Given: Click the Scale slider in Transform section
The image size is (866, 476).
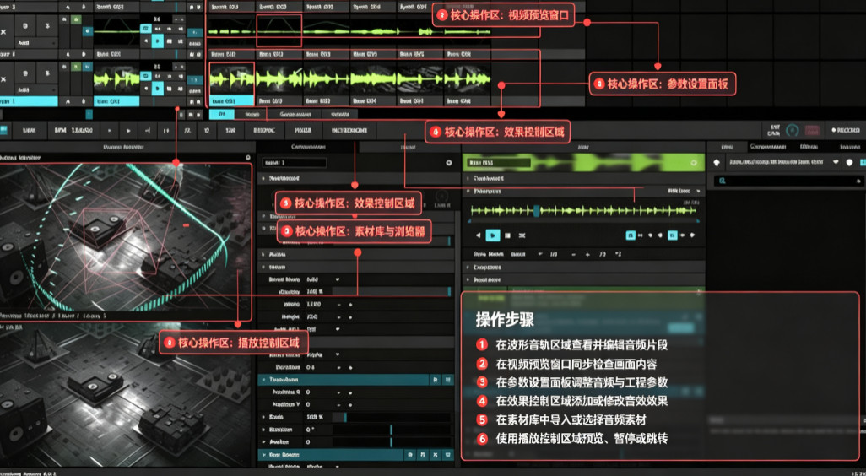Looking at the screenshot, I should [x=391, y=418].
